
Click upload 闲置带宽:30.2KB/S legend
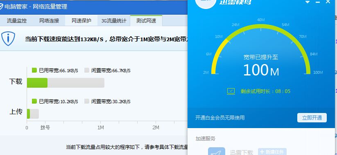click(107, 101)
